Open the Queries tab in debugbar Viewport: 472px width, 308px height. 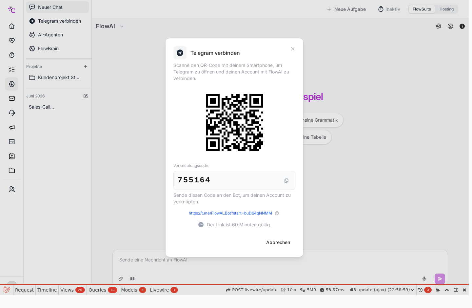coord(103,290)
